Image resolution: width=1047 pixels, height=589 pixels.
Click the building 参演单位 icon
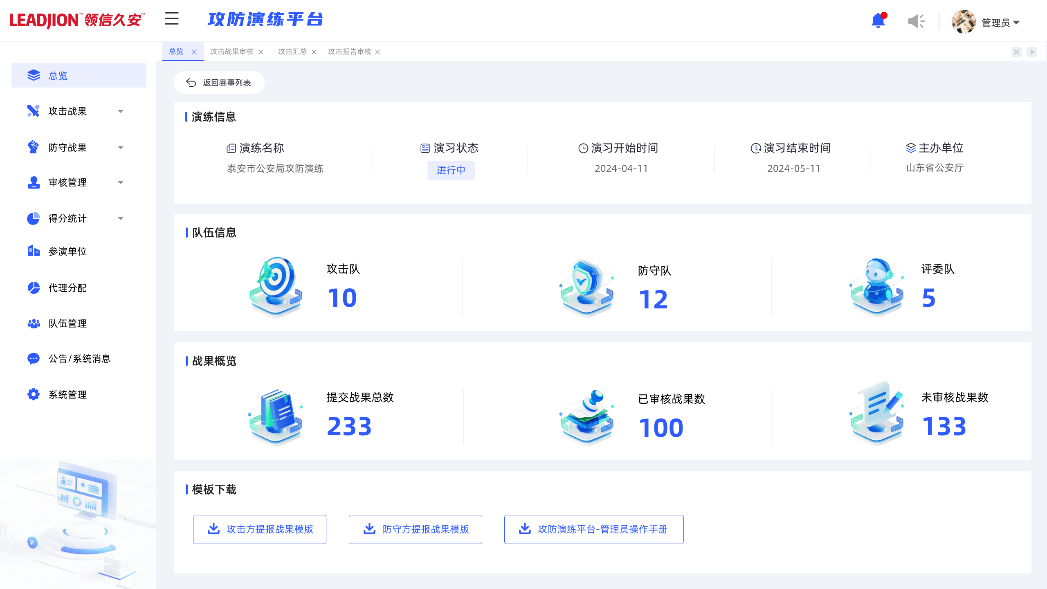[34, 251]
